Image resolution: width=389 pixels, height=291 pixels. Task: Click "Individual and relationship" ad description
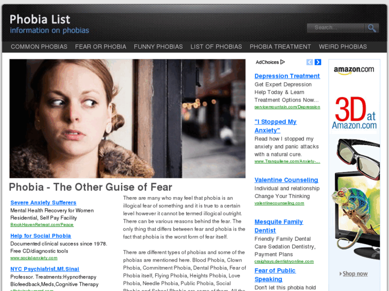tap(287, 188)
